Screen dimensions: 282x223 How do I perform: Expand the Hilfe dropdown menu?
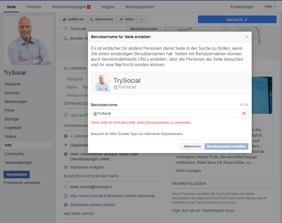click(270, 7)
